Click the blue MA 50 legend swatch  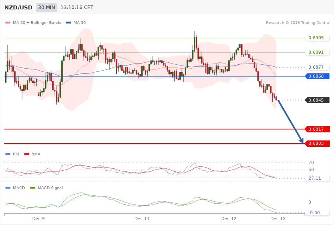pyautogui.click(x=68, y=22)
